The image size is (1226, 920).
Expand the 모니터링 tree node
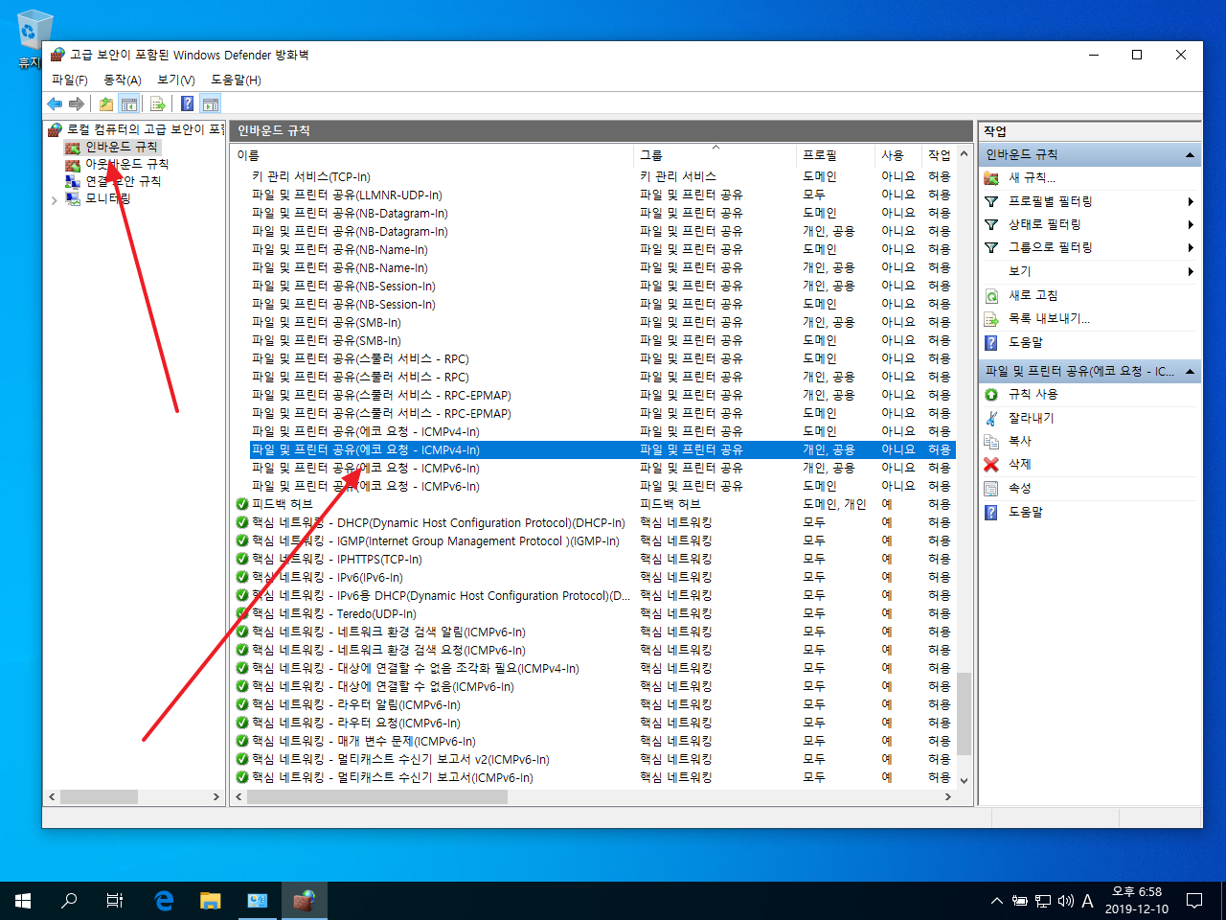point(54,199)
